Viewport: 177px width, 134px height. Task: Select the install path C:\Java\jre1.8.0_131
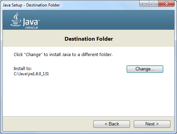pyautogui.click(x=31, y=74)
